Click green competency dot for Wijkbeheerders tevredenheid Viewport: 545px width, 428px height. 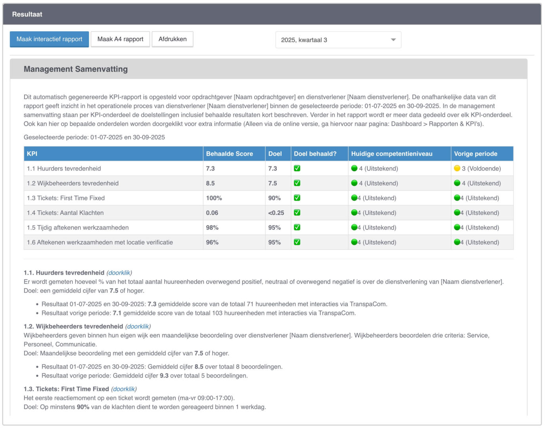point(354,183)
